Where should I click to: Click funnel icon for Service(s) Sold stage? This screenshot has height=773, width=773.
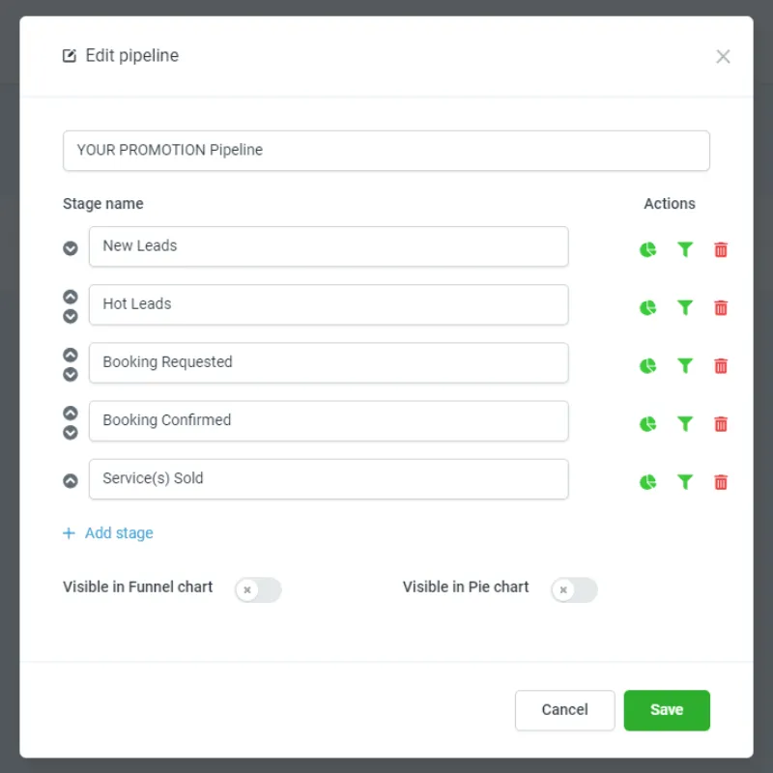[685, 481]
